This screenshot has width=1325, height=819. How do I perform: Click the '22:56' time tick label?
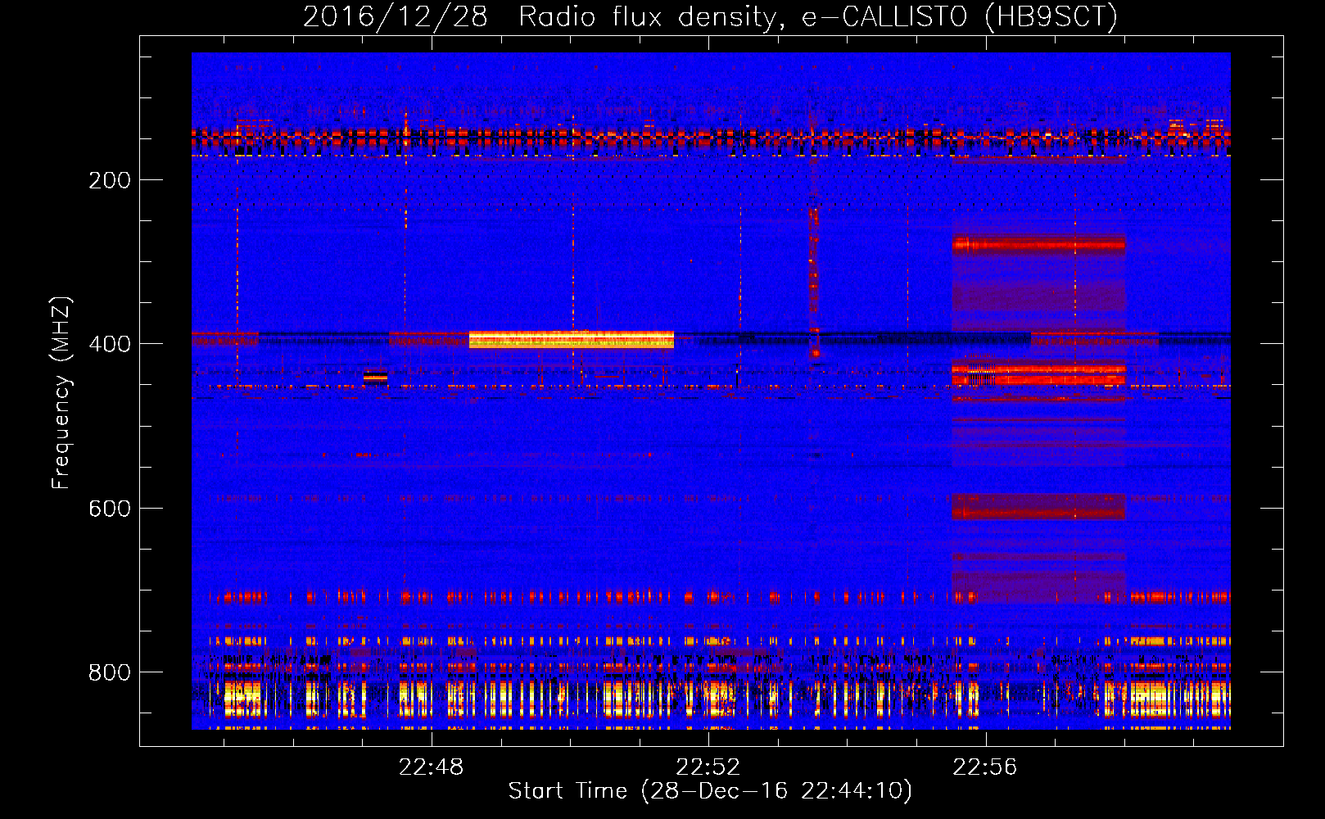click(985, 767)
